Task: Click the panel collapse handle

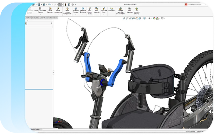Action: (53, 72)
